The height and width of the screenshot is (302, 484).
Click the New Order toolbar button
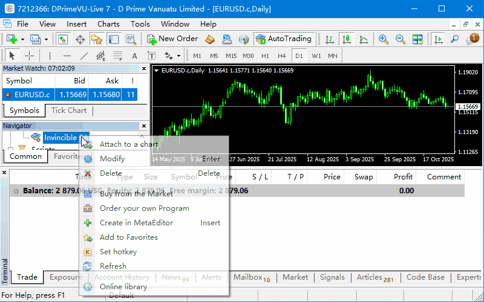pyautogui.click(x=172, y=39)
